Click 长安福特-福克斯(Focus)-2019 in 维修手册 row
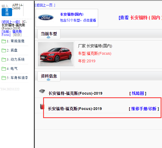This screenshot has width=162, height=148. pyautogui.click(x=75, y=109)
